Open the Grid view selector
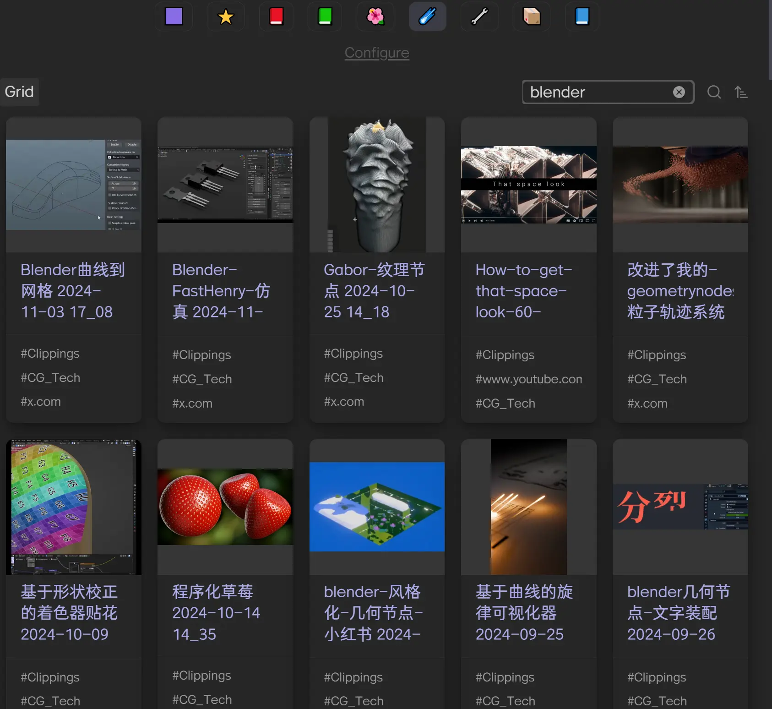Image resolution: width=772 pixels, height=709 pixels. coord(19,92)
